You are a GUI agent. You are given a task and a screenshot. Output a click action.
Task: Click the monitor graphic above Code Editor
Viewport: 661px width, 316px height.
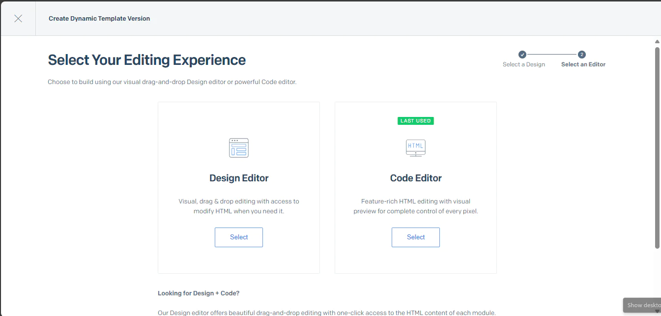[415, 147]
